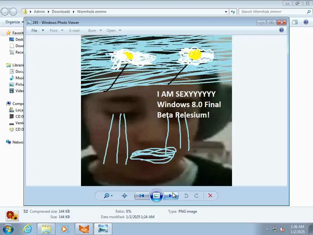Image resolution: width=313 pixels, height=235 pixels.
Task: Open Desktop in navigation pane
Action: (17, 39)
